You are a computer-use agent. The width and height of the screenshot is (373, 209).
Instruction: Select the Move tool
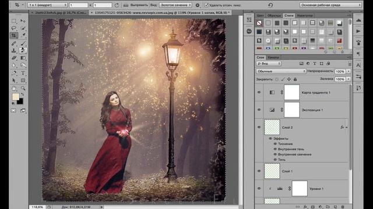pos(23,21)
